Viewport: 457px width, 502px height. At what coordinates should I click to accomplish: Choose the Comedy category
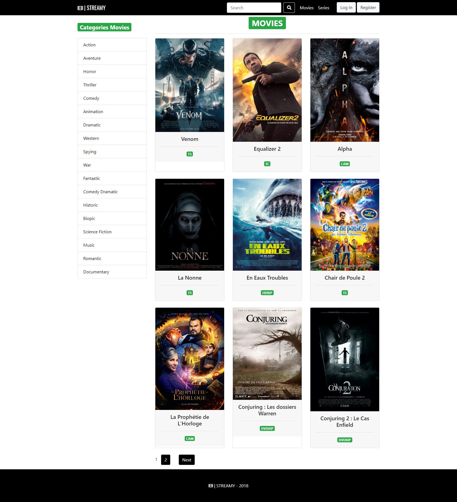(x=112, y=98)
